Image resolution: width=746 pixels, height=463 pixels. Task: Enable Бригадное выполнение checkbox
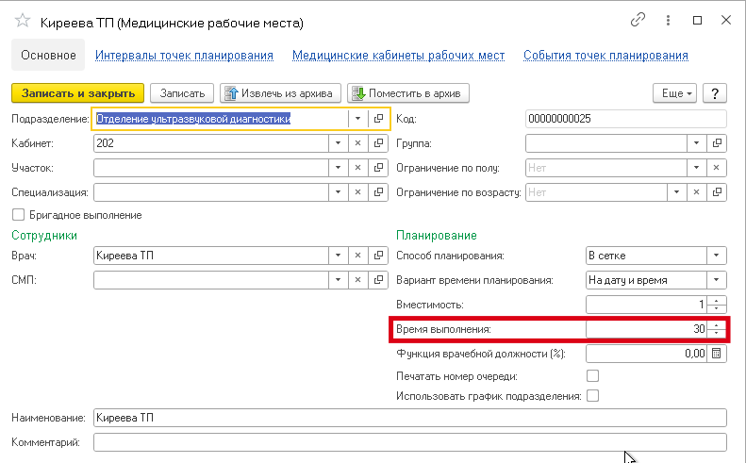(x=18, y=215)
